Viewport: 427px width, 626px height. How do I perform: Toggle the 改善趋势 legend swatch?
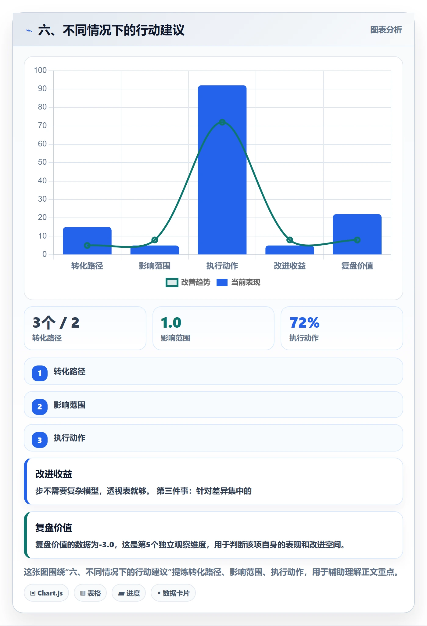(172, 282)
